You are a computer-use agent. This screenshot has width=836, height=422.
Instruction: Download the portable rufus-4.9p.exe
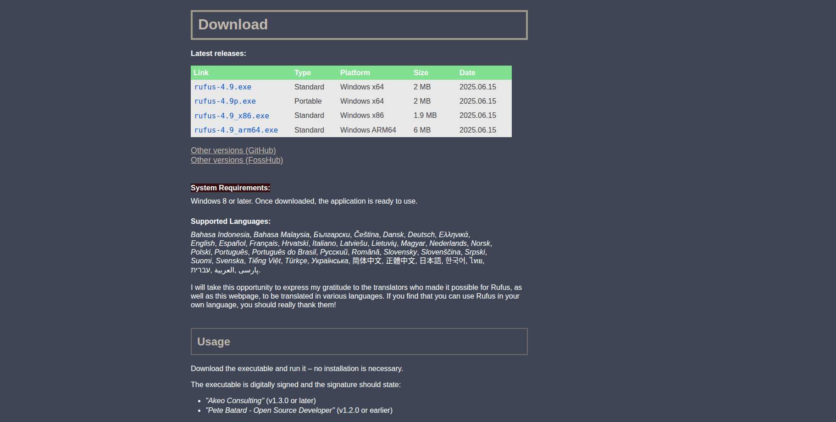tap(225, 101)
